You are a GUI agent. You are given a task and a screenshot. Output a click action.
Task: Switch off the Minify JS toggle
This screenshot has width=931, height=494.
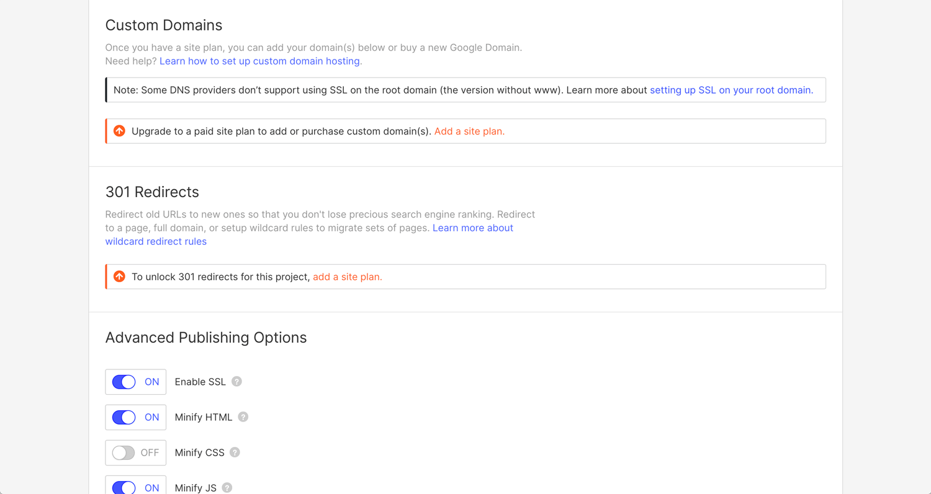tap(135, 485)
